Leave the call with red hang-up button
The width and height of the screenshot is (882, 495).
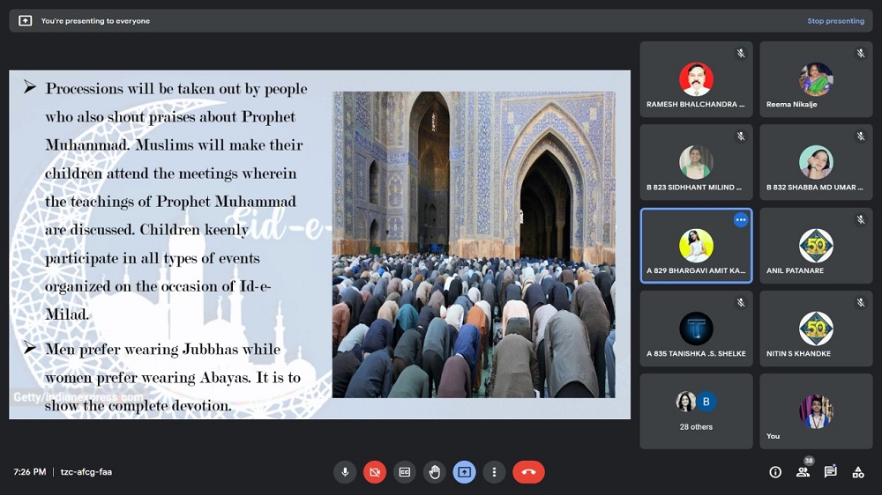coord(528,472)
